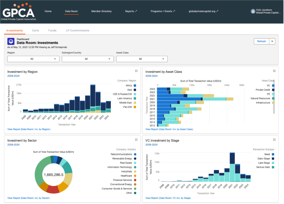This screenshot has width=284, height=204.
Task: Expand the Investment by Sector chart
Action: (x=136, y=140)
